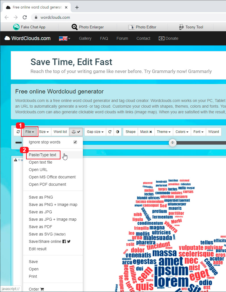Select Save as PNG + Image map
The image size is (226, 292).
coord(53,205)
